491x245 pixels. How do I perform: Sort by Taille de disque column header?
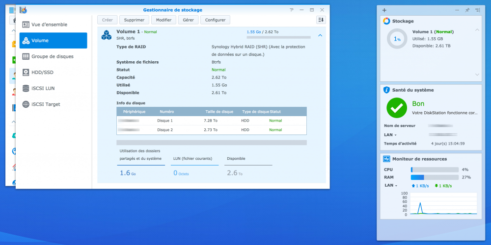pyautogui.click(x=219, y=112)
